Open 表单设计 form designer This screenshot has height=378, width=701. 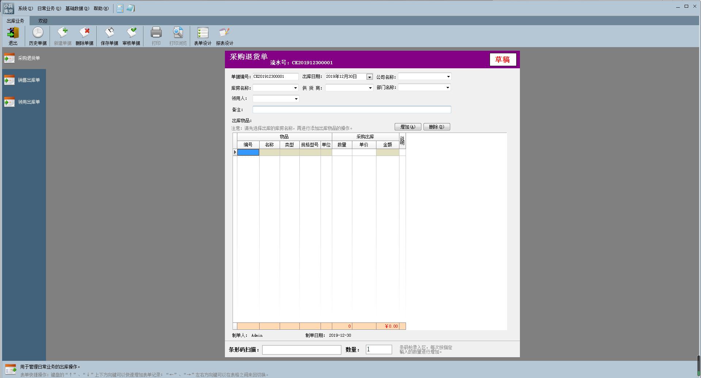[x=203, y=36]
